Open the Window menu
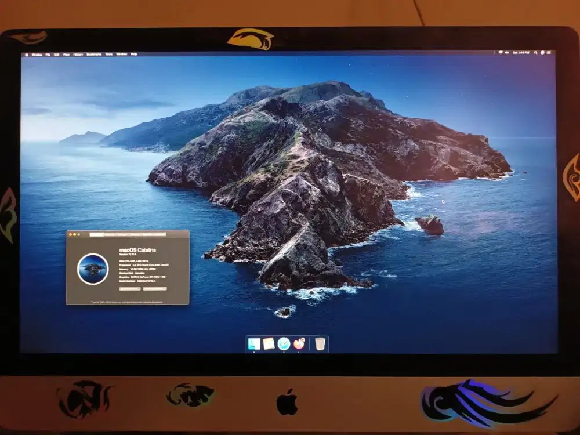Viewport: 580px width, 435px height. point(122,55)
